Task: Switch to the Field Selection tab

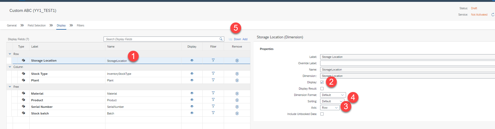Action: [37, 25]
